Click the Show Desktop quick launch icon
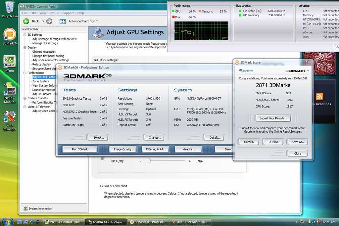The height and width of the screenshot is (226, 339). tap(19, 222)
